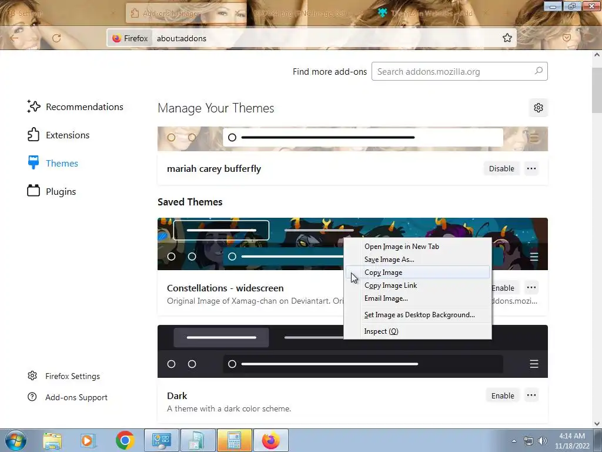
Task: Click the magnifier icon in add-ons search
Action: (539, 71)
